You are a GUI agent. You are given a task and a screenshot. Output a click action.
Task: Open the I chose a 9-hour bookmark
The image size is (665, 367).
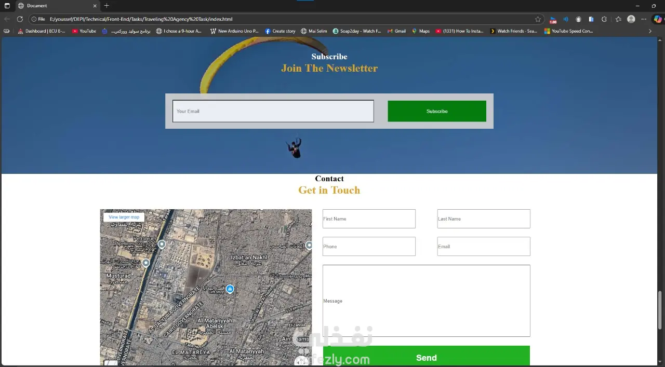[x=179, y=31]
